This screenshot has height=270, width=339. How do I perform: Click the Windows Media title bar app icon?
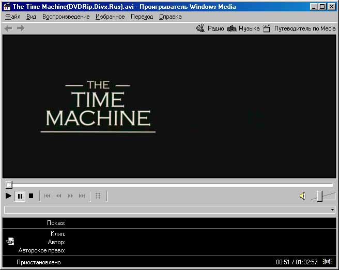(x=7, y=7)
